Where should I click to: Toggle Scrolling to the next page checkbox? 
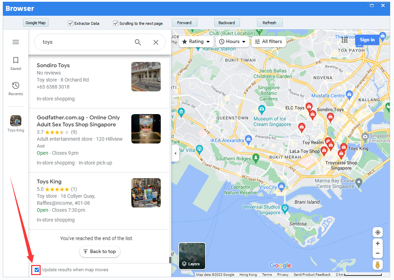[116, 23]
